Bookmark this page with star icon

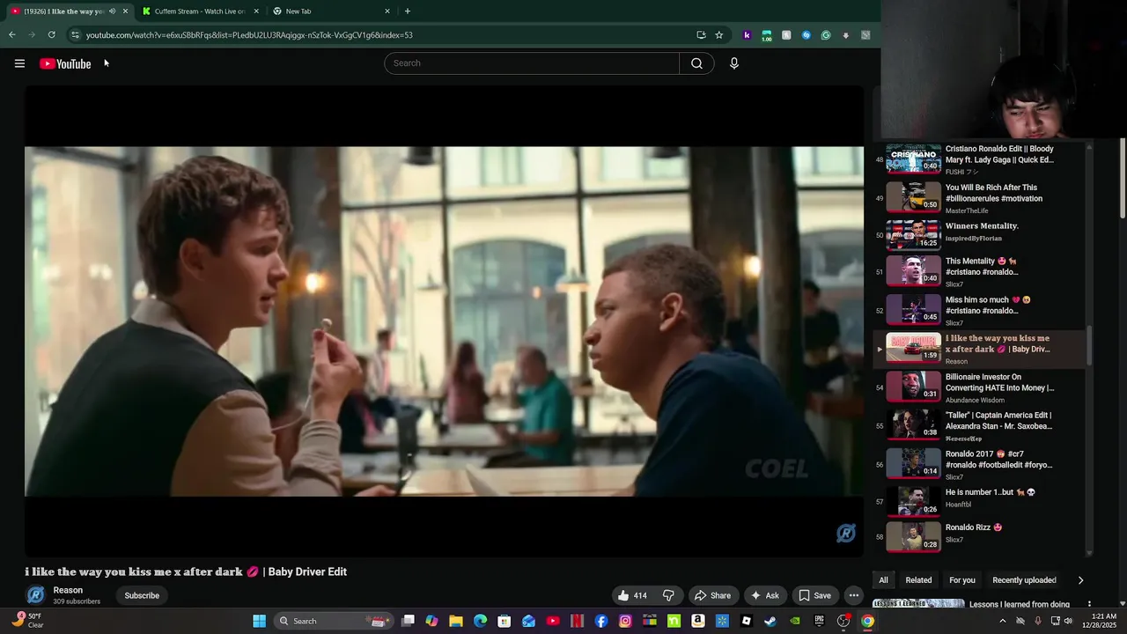point(718,35)
